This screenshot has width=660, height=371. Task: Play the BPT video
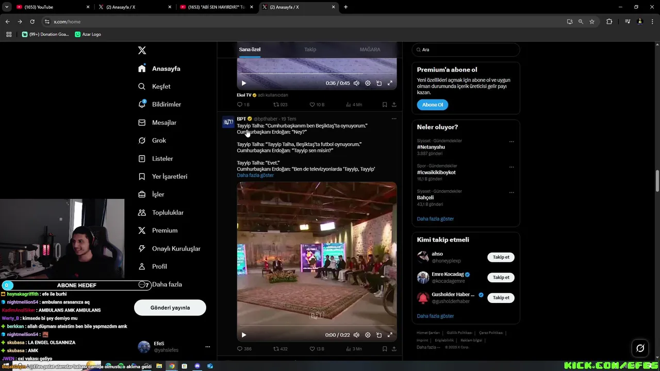(x=244, y=335)
